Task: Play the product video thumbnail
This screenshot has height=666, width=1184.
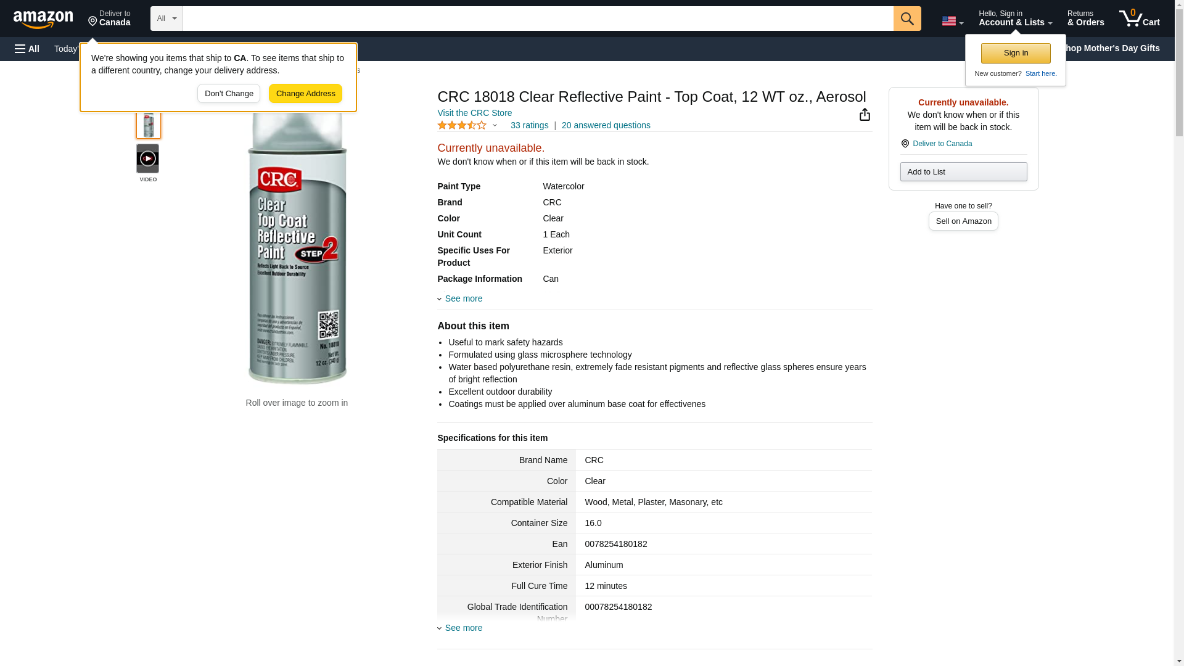Action: tap(147, 159)
